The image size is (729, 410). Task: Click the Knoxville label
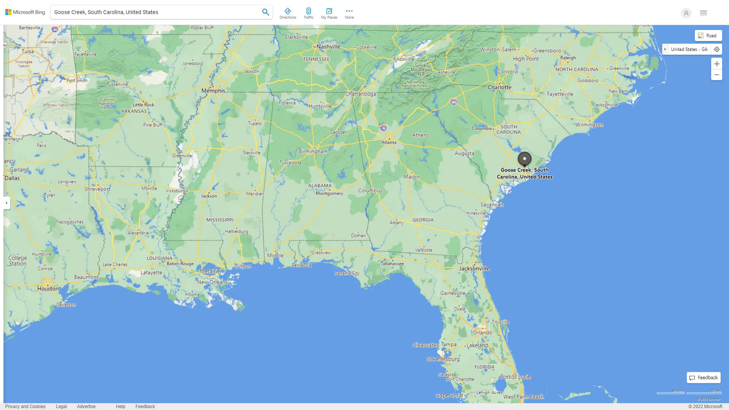pyautogui.click(x=404, y=59)
